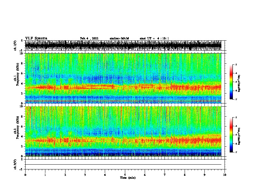The height and width of the screenshot is (196, 253).
Task: Select the "start UT = 4 : 10: 1" text
Action: 154,38
